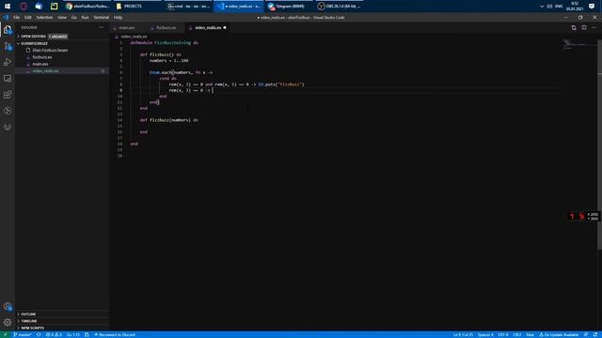
Task: Click the Elixir language mode indicator
Action: (x=530, y=334)
